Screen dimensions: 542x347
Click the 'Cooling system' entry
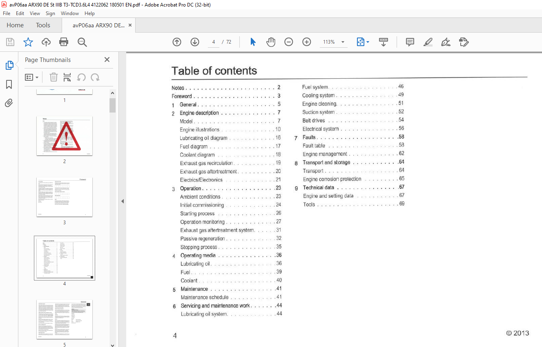click(319, 95)
